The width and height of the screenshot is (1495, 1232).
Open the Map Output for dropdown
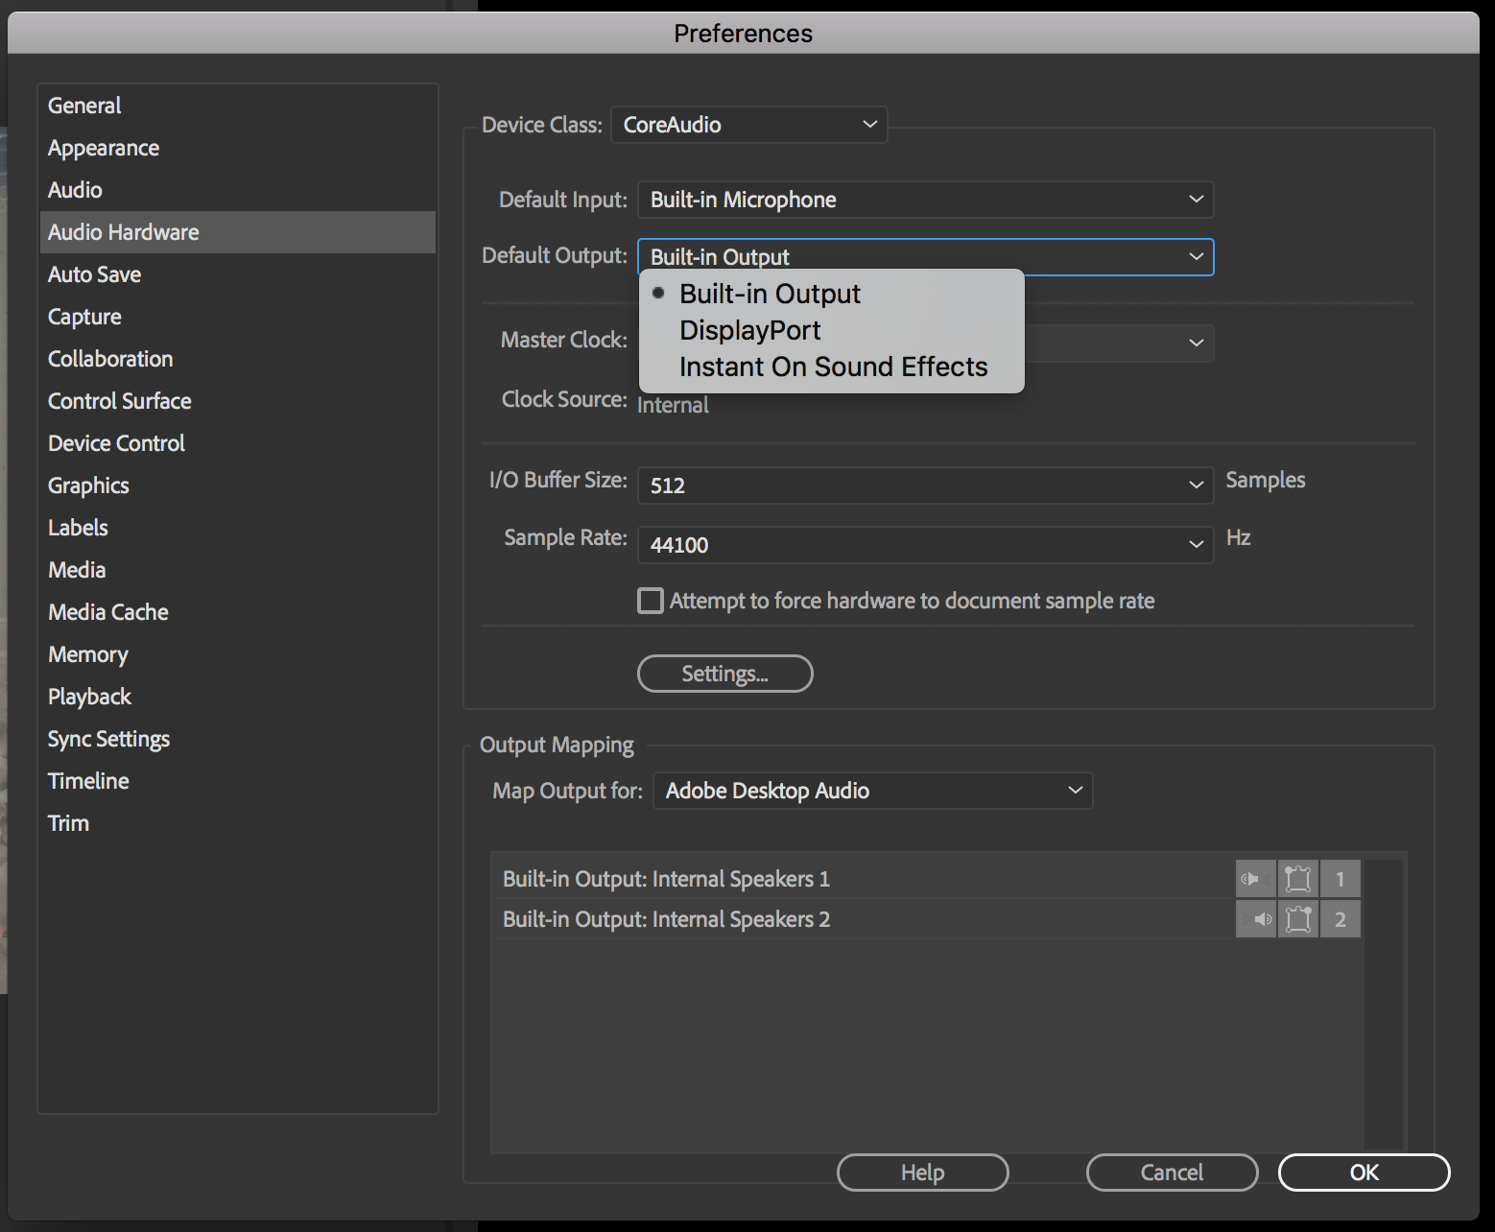pos(872,791)
